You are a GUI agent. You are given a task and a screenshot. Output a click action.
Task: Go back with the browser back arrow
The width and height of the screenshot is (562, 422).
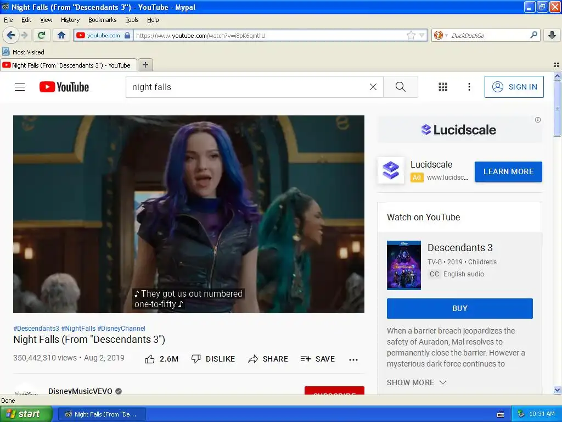click(x=10, y=35)
